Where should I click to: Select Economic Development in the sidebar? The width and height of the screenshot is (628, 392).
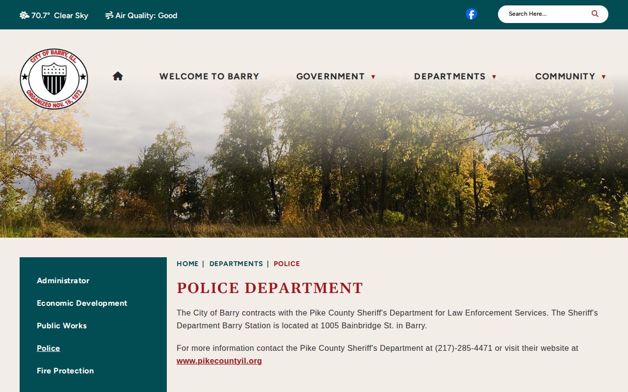pyautogui.click(x=82, y=303)
